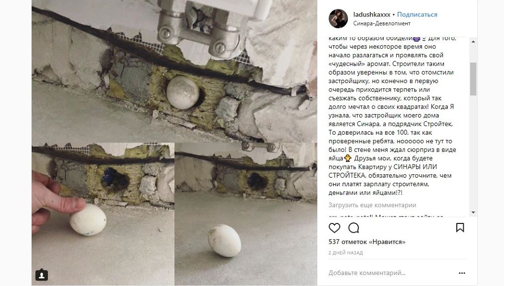Load more comments via Загрузить еще комментарии
The height and width of the screenshot is (286, 509).
372,205
